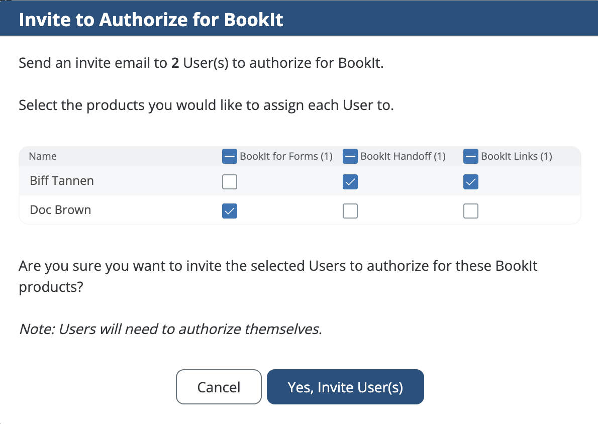Uncheck BookIt Handoff for Biff Tannen

350,181
